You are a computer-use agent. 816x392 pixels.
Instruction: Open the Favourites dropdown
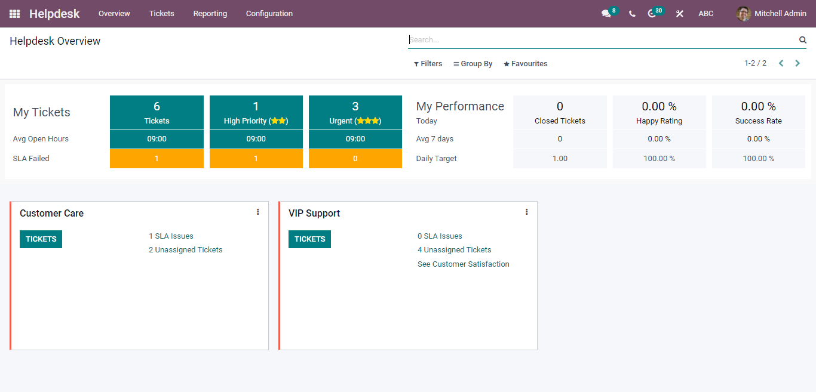tap(526, 64)
